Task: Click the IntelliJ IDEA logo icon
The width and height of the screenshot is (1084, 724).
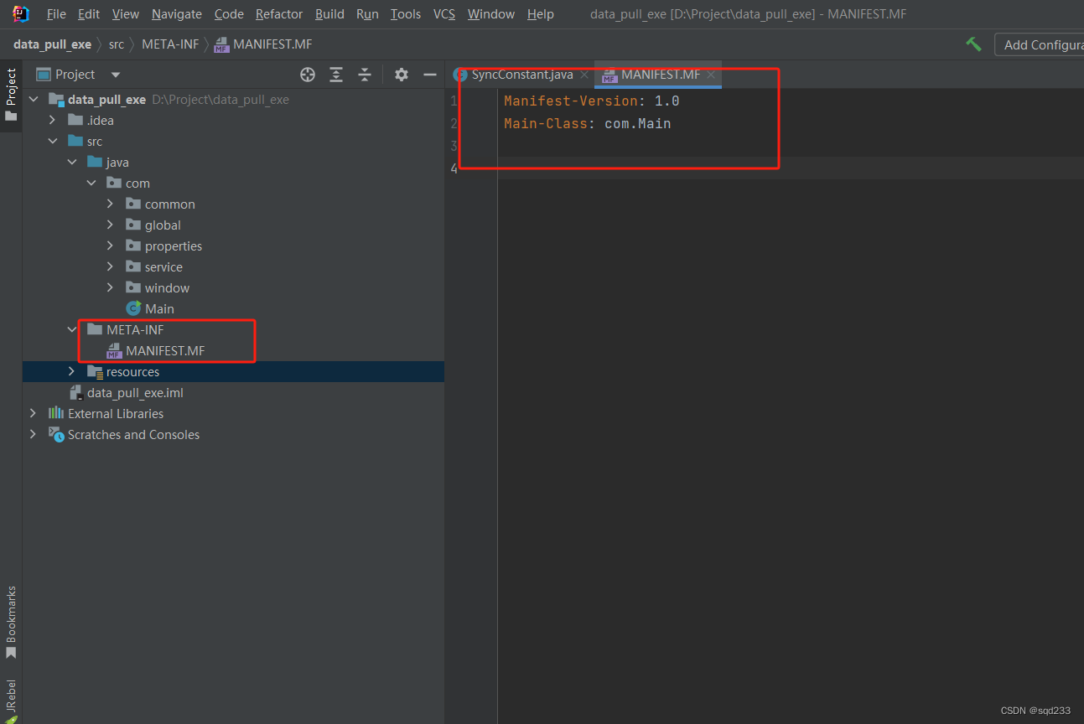Action: tap(21, 13)
